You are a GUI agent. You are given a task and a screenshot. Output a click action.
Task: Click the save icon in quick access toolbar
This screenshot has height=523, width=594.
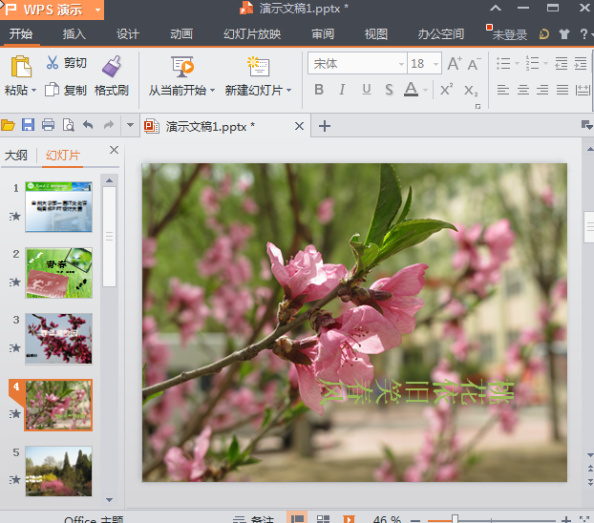(x=28, y=125)
